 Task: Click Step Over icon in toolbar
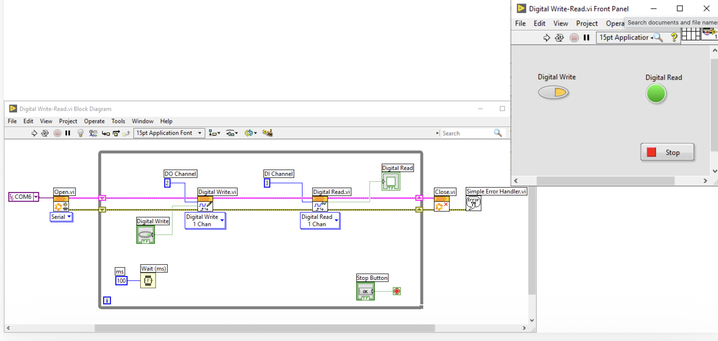point(116,133)
